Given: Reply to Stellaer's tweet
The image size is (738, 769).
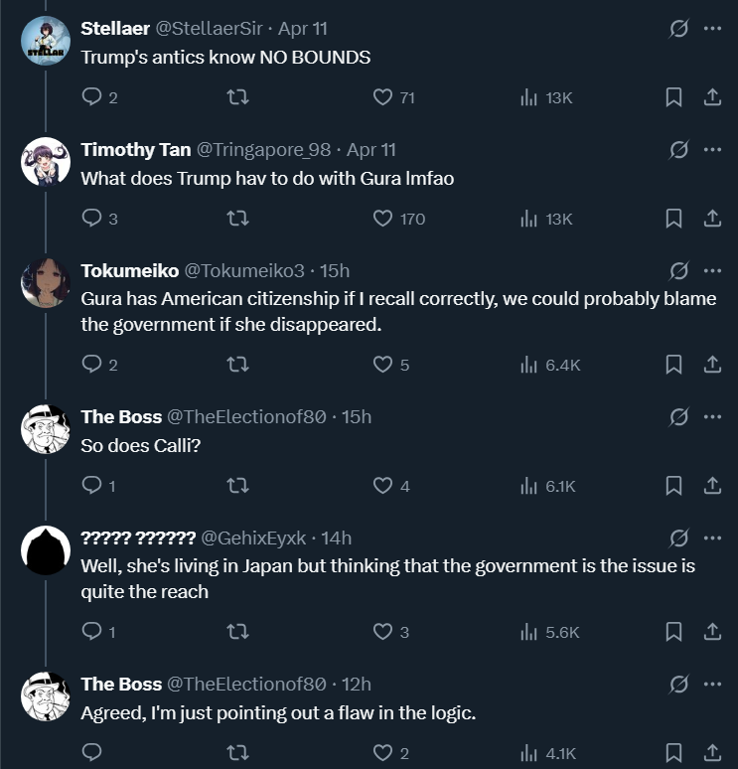Looking at the screenshot, I should [91, 97].
